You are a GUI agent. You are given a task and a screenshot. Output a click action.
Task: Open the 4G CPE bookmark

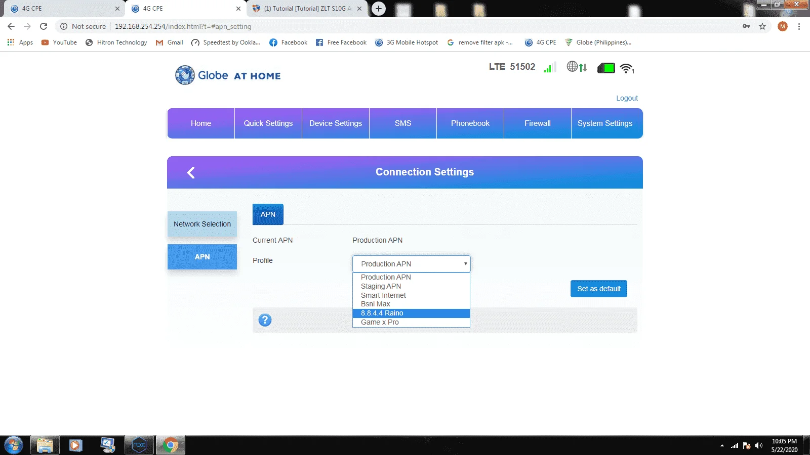click(x=541, y=42)
